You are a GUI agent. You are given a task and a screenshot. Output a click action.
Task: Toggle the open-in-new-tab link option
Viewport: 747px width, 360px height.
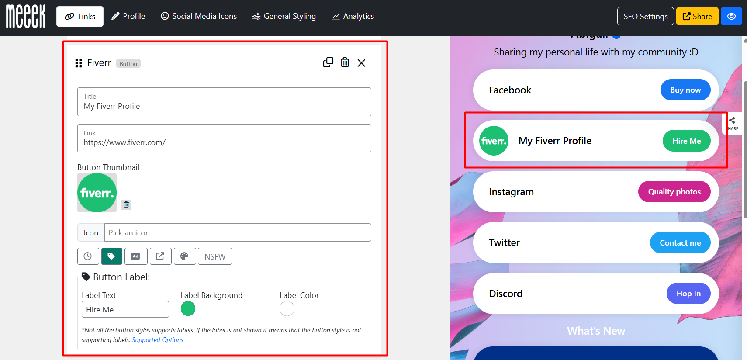coord(160,256)
